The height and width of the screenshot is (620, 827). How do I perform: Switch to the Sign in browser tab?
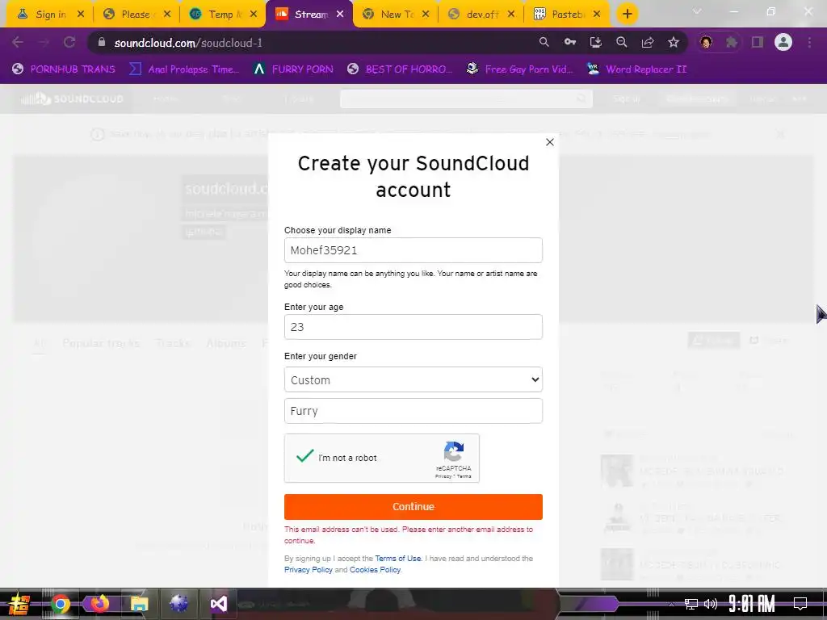[x=50, y=15]
